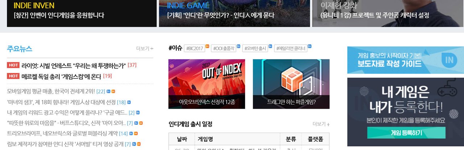The width and height of the screenshot is (464, 150).
Task: Click H badge on 버프스튜디오 row
Action: pyautogui.click(x=141, y=123)
